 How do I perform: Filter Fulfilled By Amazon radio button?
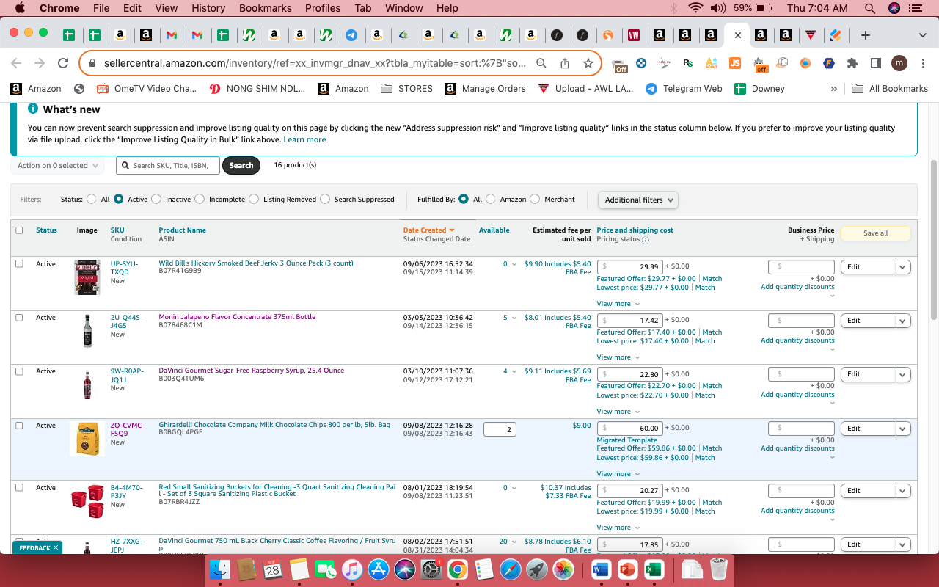pos(491,199)
